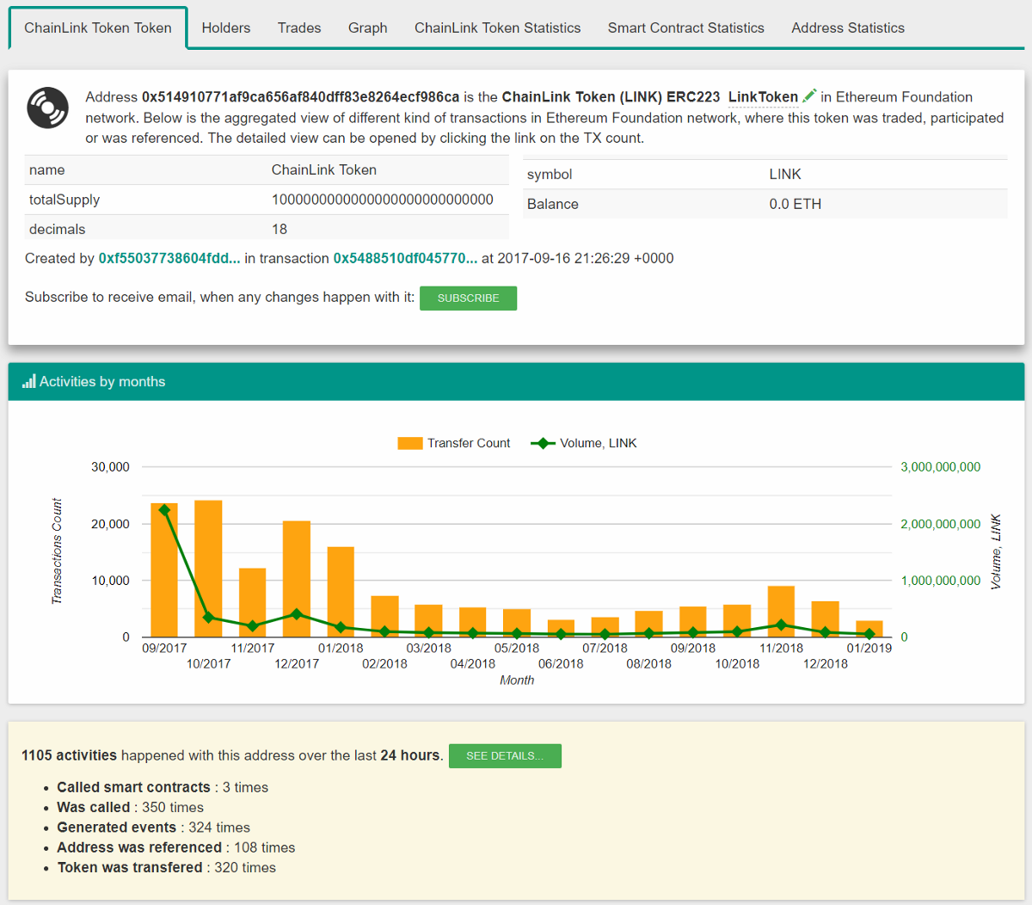Image resolution: width=1032 pixels, height=905 pixels.
Task: Select the 02/2018 orange transfer bar
Action: coord(384,616)
